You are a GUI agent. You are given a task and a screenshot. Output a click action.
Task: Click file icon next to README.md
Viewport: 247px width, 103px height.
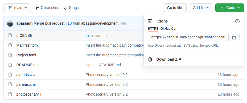(10, 65)
